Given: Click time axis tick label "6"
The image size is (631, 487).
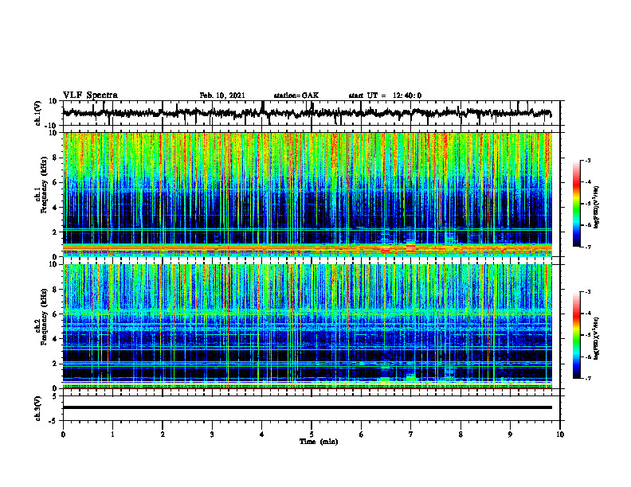Looking at the screenshot, I should [362, 434].
